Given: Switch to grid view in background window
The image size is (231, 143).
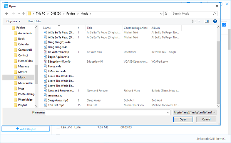Looking at the screenshot, I should [x=224, y=25].
